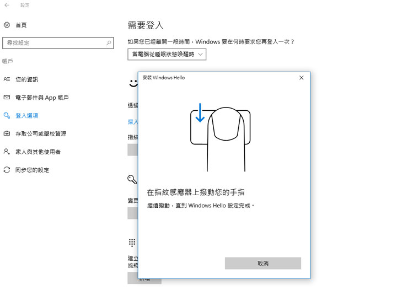The height and width of the screenshot is (295, 397).
Task: Click the 在指紋感應器上撥動您的手指 heading
Action: [196, 192]
